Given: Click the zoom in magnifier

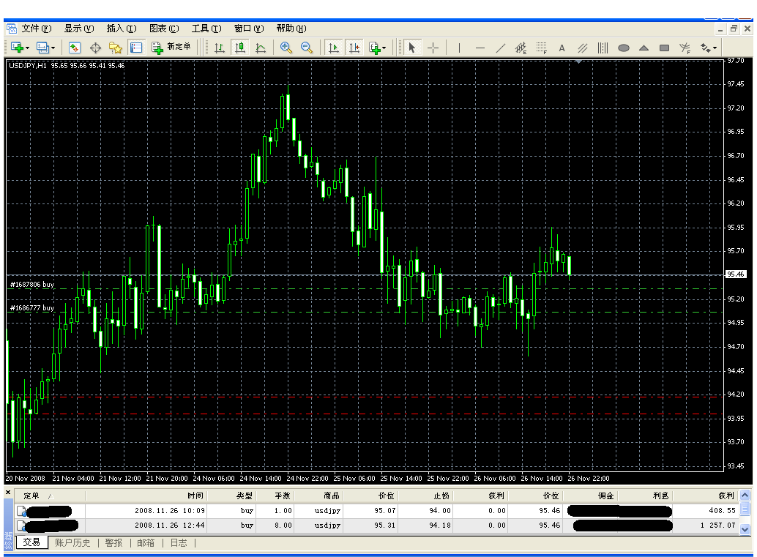Looking at the screenshot, I should coord(286,48).
